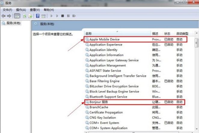Select the ASP.NET State Service row

tap(135, 71)
